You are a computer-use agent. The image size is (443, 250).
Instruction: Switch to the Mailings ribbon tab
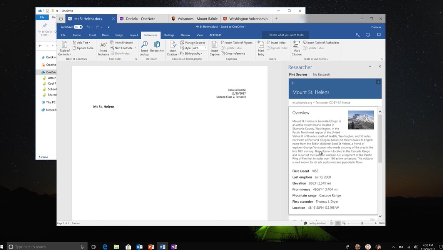coord(169,35)
